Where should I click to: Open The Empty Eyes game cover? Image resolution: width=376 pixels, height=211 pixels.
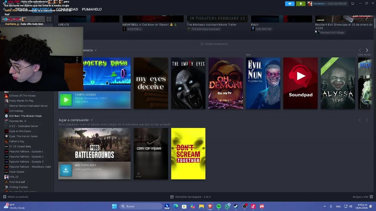(x=188, y=83)
